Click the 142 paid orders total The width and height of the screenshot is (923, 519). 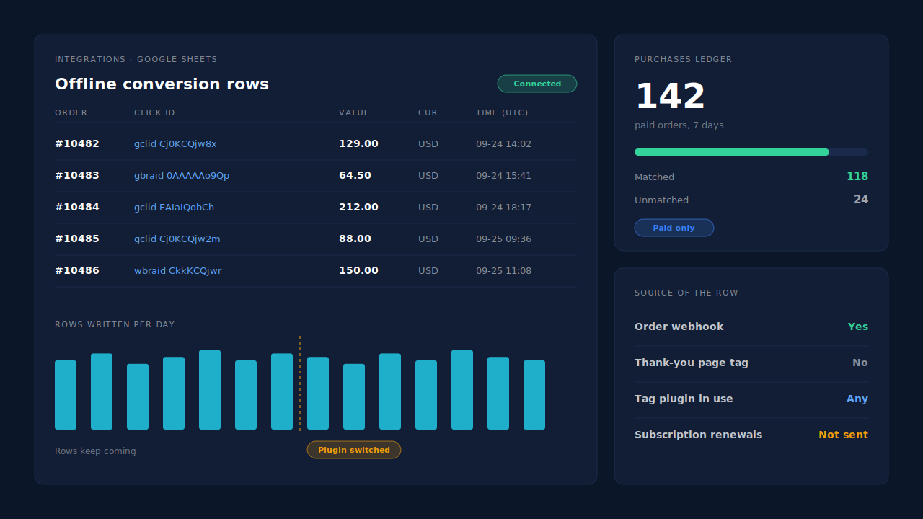click(670, 97)
